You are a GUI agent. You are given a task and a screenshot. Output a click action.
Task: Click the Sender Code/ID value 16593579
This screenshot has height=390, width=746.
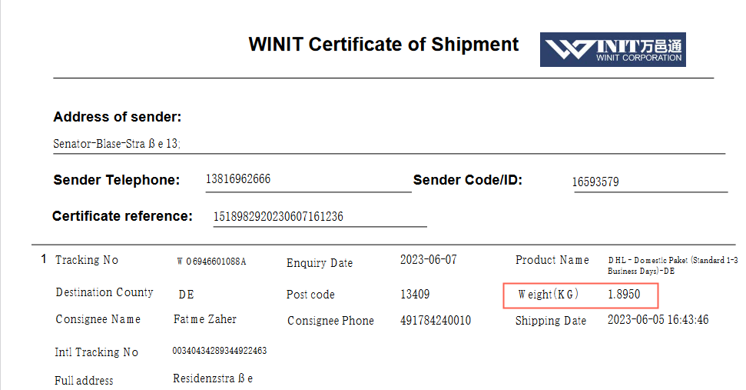pyautogui.click(x=595, y=182)
